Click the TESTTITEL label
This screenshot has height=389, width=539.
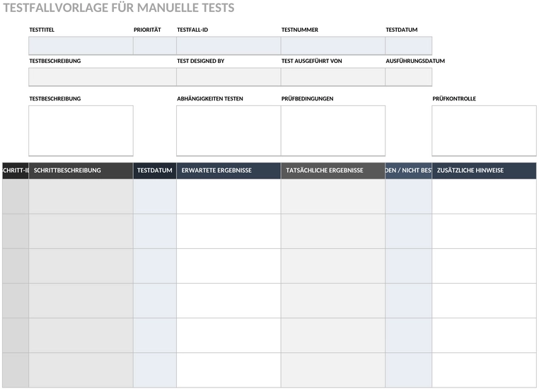[x=42, y=30]
